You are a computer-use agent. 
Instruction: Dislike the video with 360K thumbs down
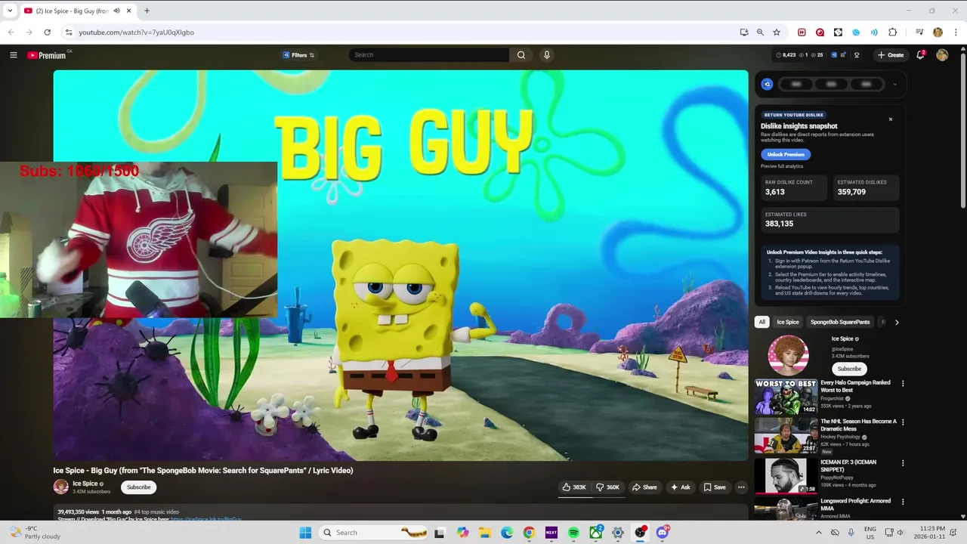tap(607, 487)
